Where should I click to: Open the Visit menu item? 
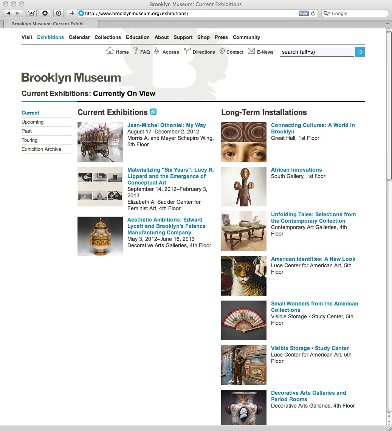pyautogui.click(x=27, y=37)
